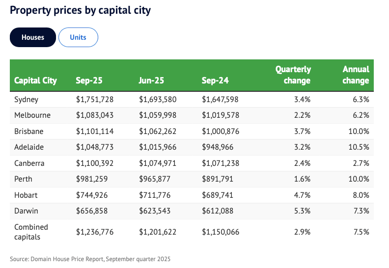Image resolution: width=389 pixels, height=268 pixels.
Task: Click Combined capitals Sep-25 price $1,236,776
Action: click(x=95, y=232)
